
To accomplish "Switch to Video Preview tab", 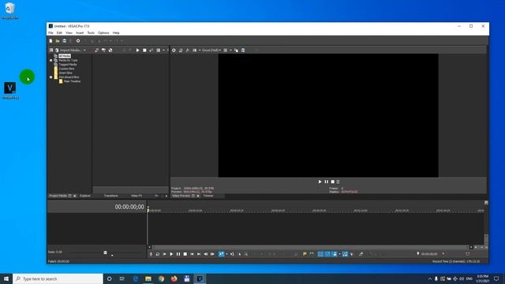I will pyautogui.click(x=181, y=196).
